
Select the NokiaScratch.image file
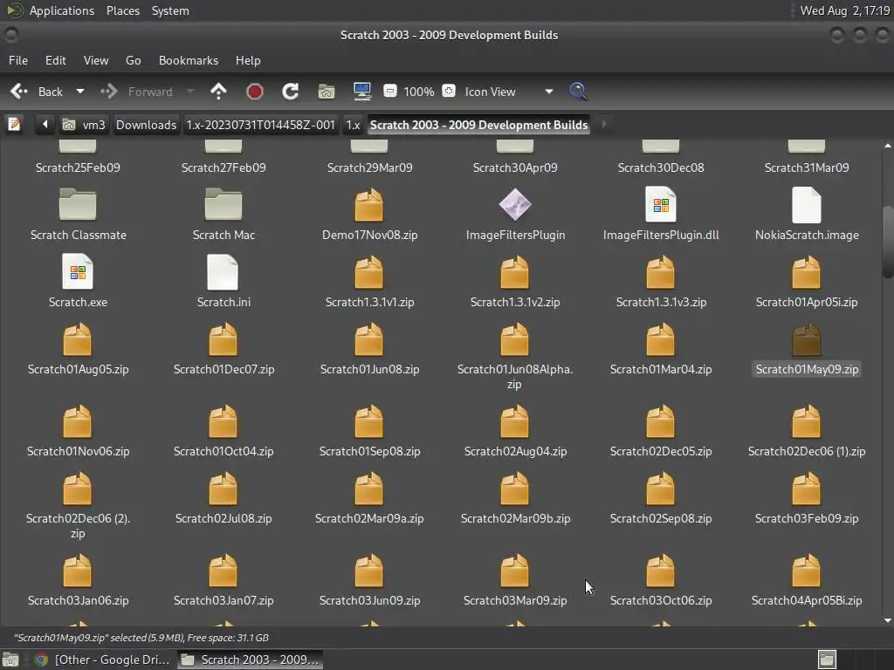coord(807,215)
